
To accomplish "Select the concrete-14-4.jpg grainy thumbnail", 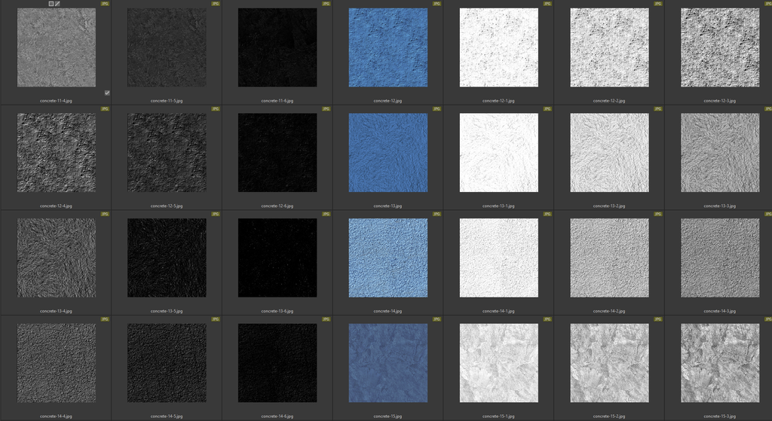I will point(57,363).
